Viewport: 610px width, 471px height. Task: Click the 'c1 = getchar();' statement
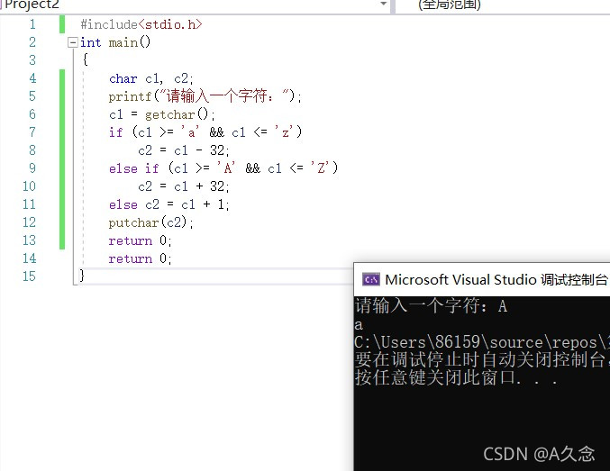(x=162, y=114)
